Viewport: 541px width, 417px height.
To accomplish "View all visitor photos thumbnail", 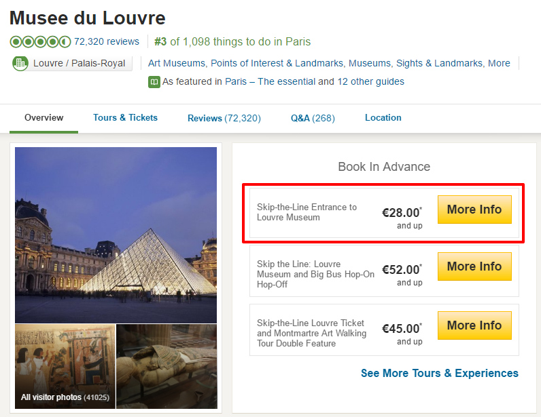I will coord(65,366).
